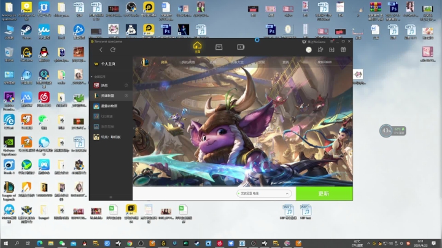This screenshot has width=442, height=248.
Task: Open Chrome from the taskbar
Action: point(130,243)
